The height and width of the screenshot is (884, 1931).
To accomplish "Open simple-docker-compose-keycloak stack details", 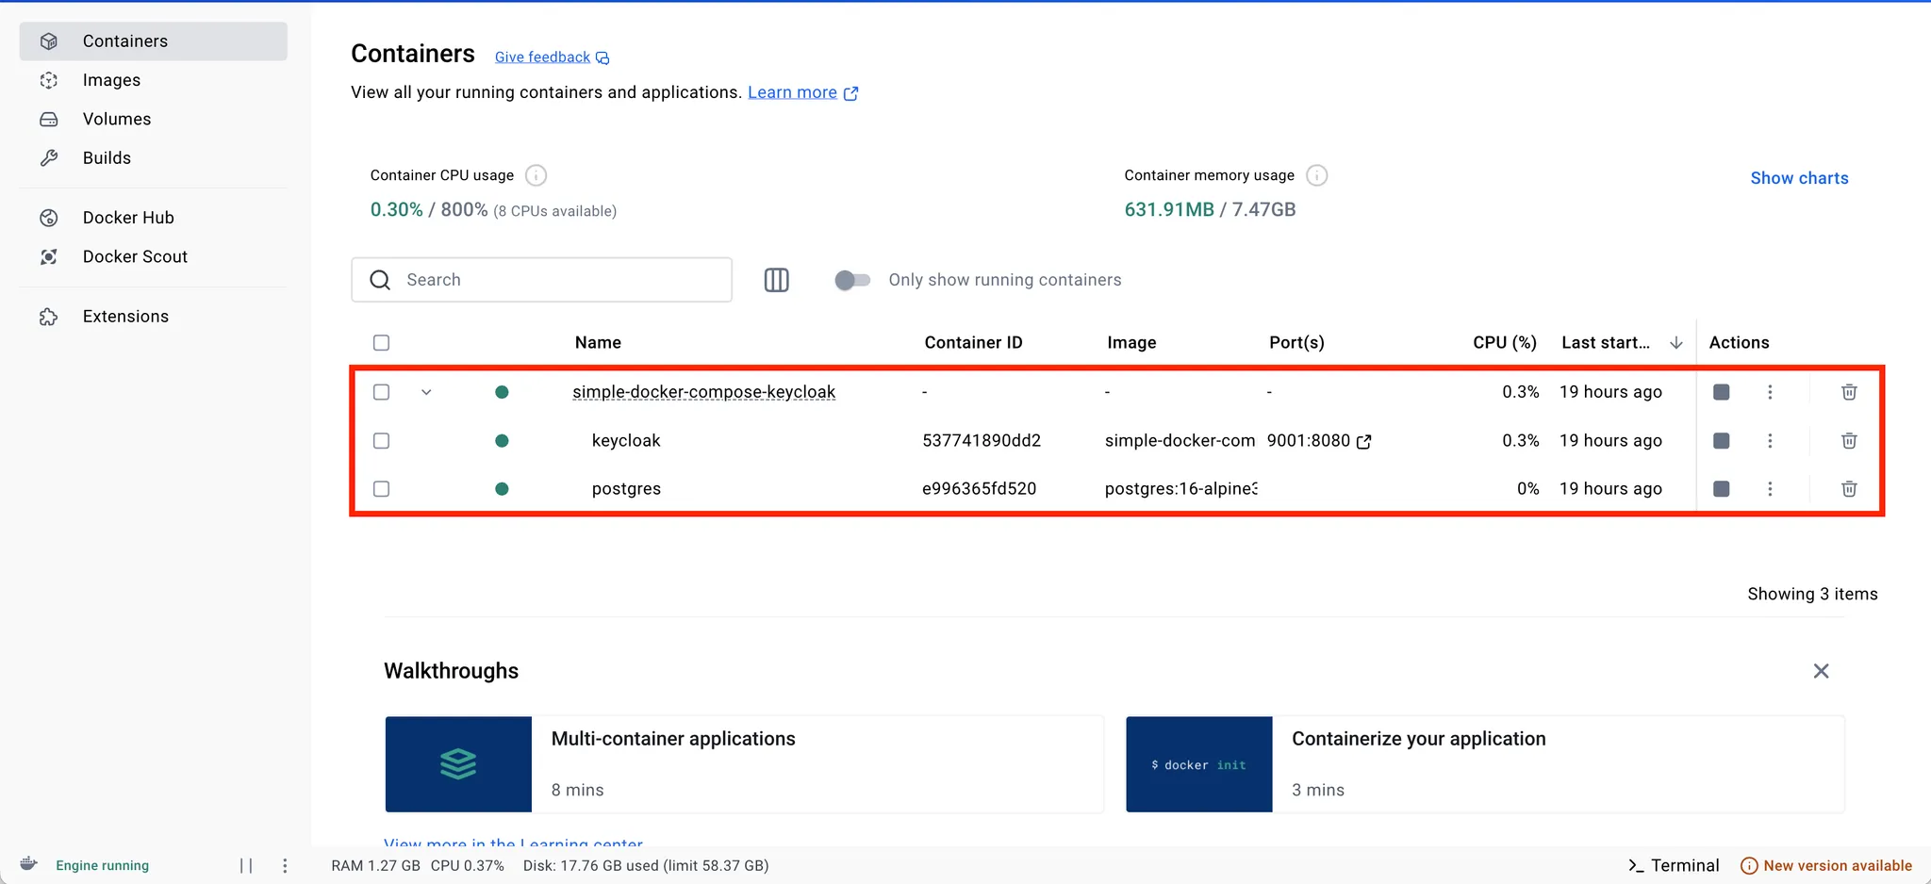I will (703, 392).
